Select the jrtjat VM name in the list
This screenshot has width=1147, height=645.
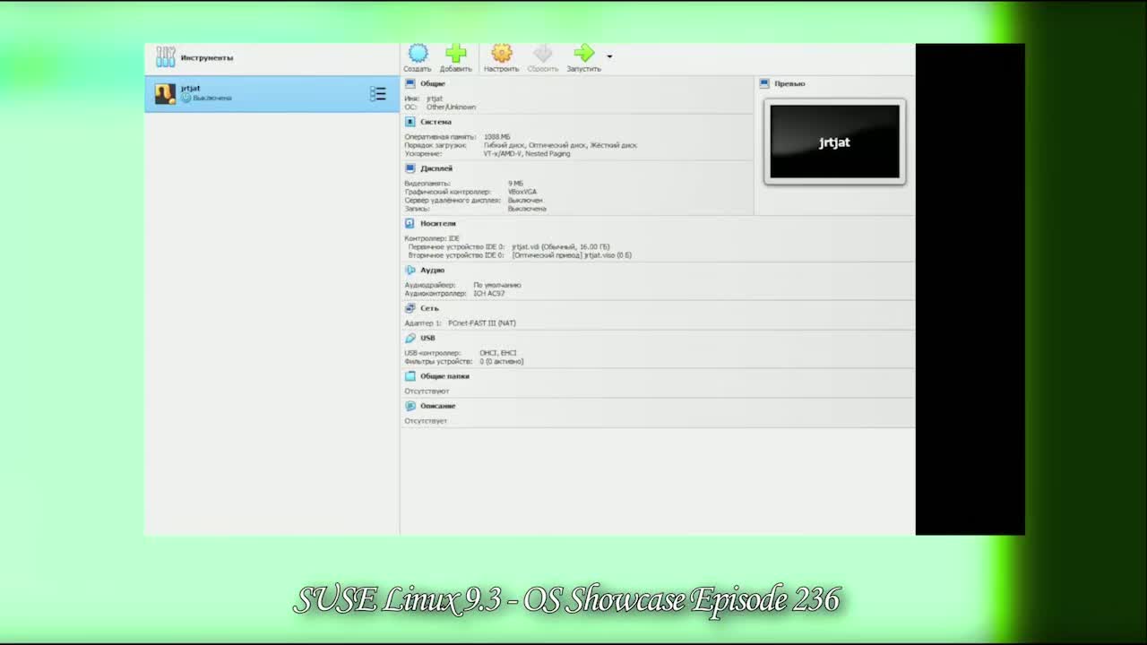(x=190, y=88)
